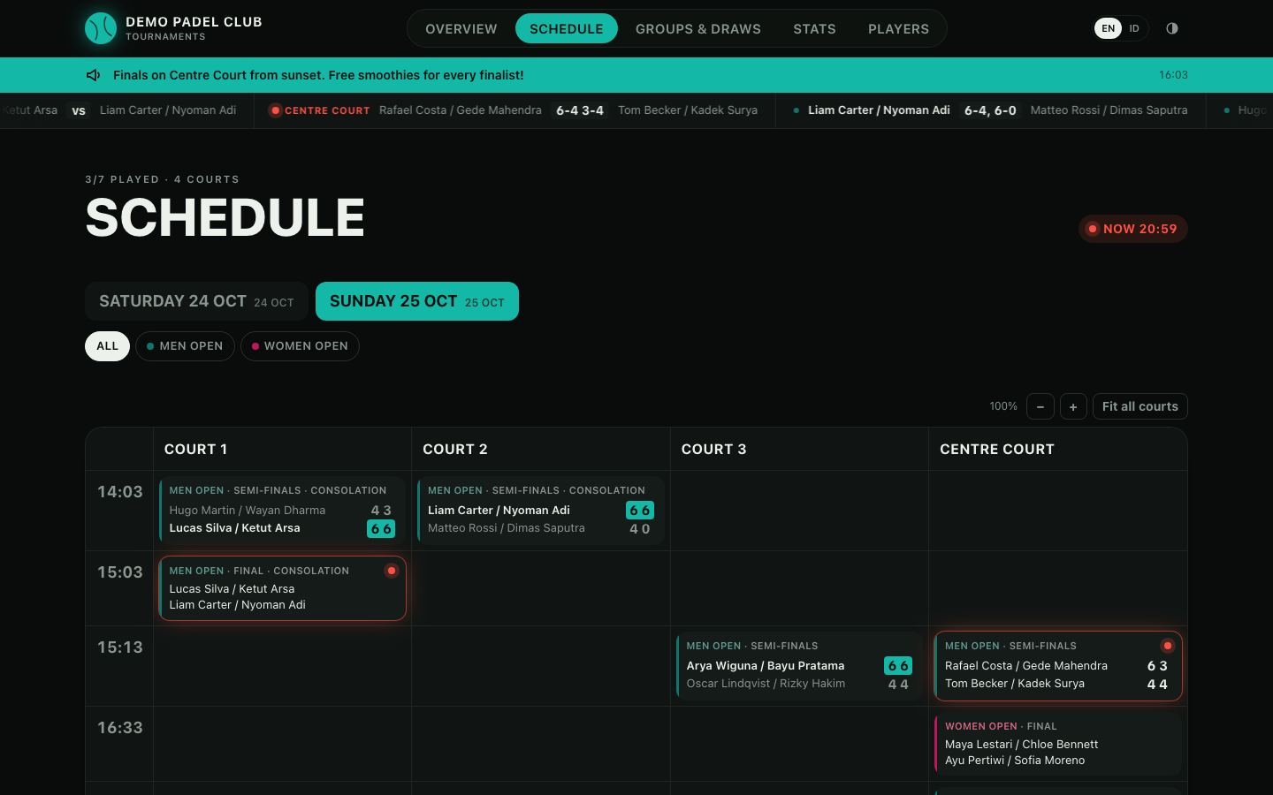The image size is (1273, 795).
Task: Click the 3/7 played 4 courts label
Action: 163,179
